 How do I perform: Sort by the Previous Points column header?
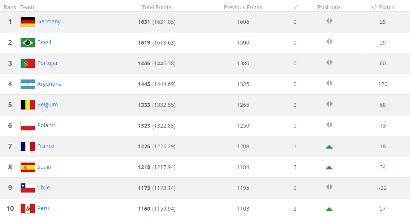coord(243,7)
